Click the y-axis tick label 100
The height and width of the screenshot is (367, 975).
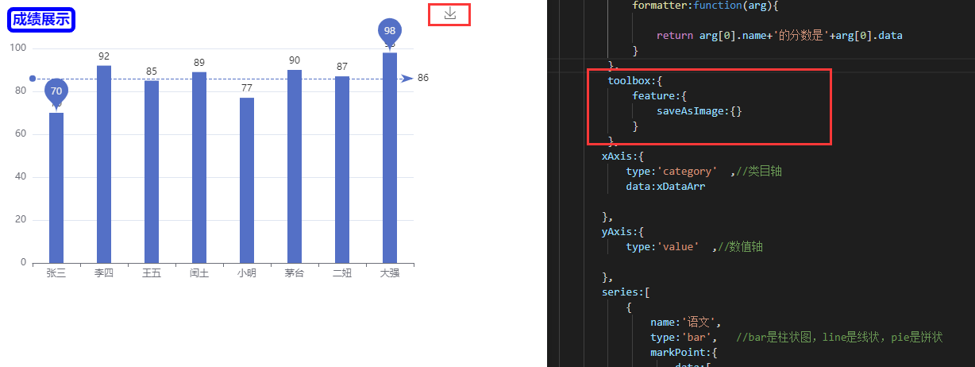coord(18,48)
